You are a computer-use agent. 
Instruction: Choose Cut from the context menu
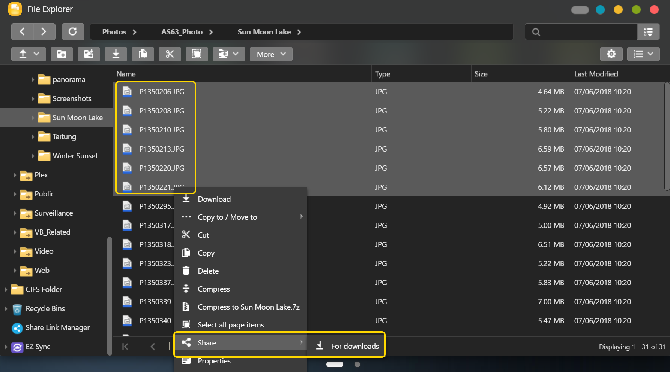coord(240,235)
